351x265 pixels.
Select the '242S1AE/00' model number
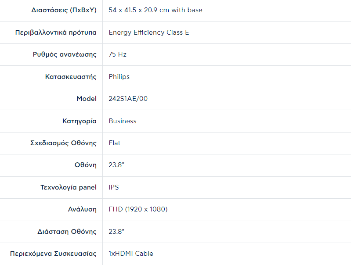128,99
